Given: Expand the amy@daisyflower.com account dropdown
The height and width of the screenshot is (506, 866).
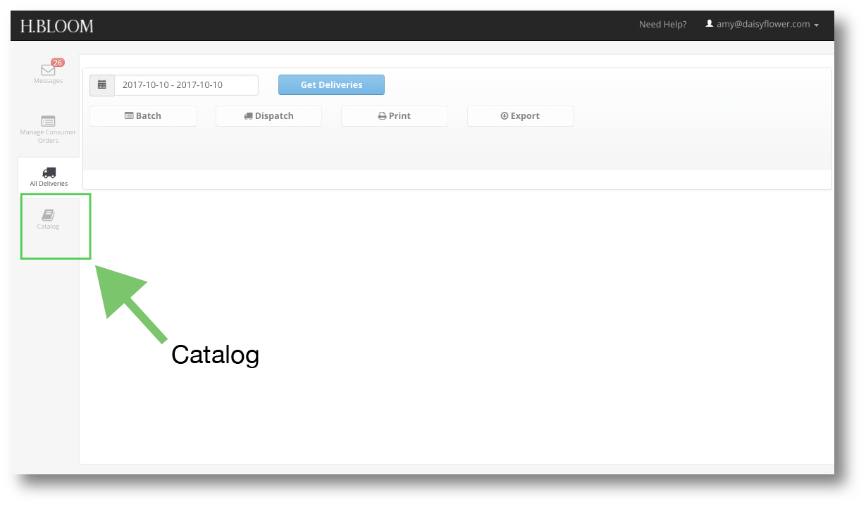Looking at the screenshot, I should click(762, 25).
